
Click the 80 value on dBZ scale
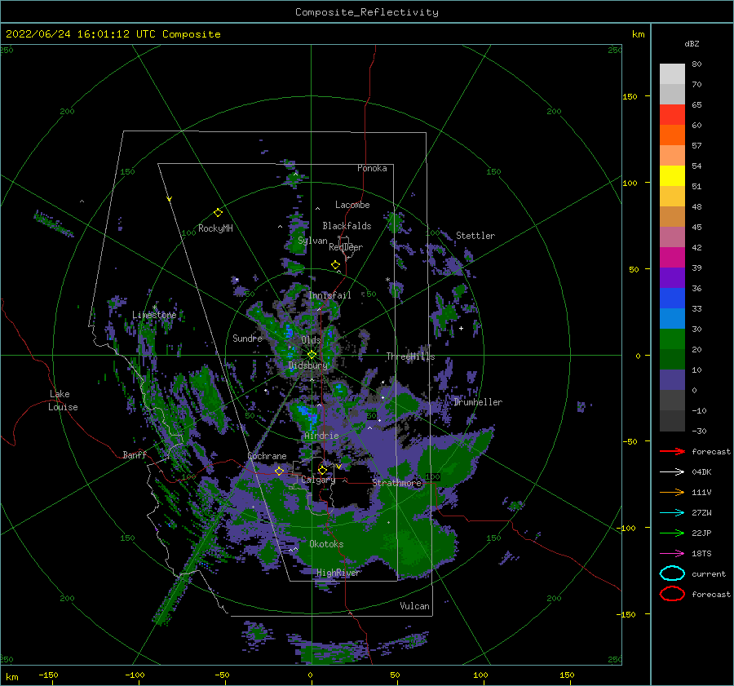pyautogui.click(x=696, y=64)
